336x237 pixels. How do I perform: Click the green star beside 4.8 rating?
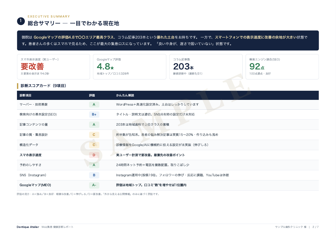112,68
